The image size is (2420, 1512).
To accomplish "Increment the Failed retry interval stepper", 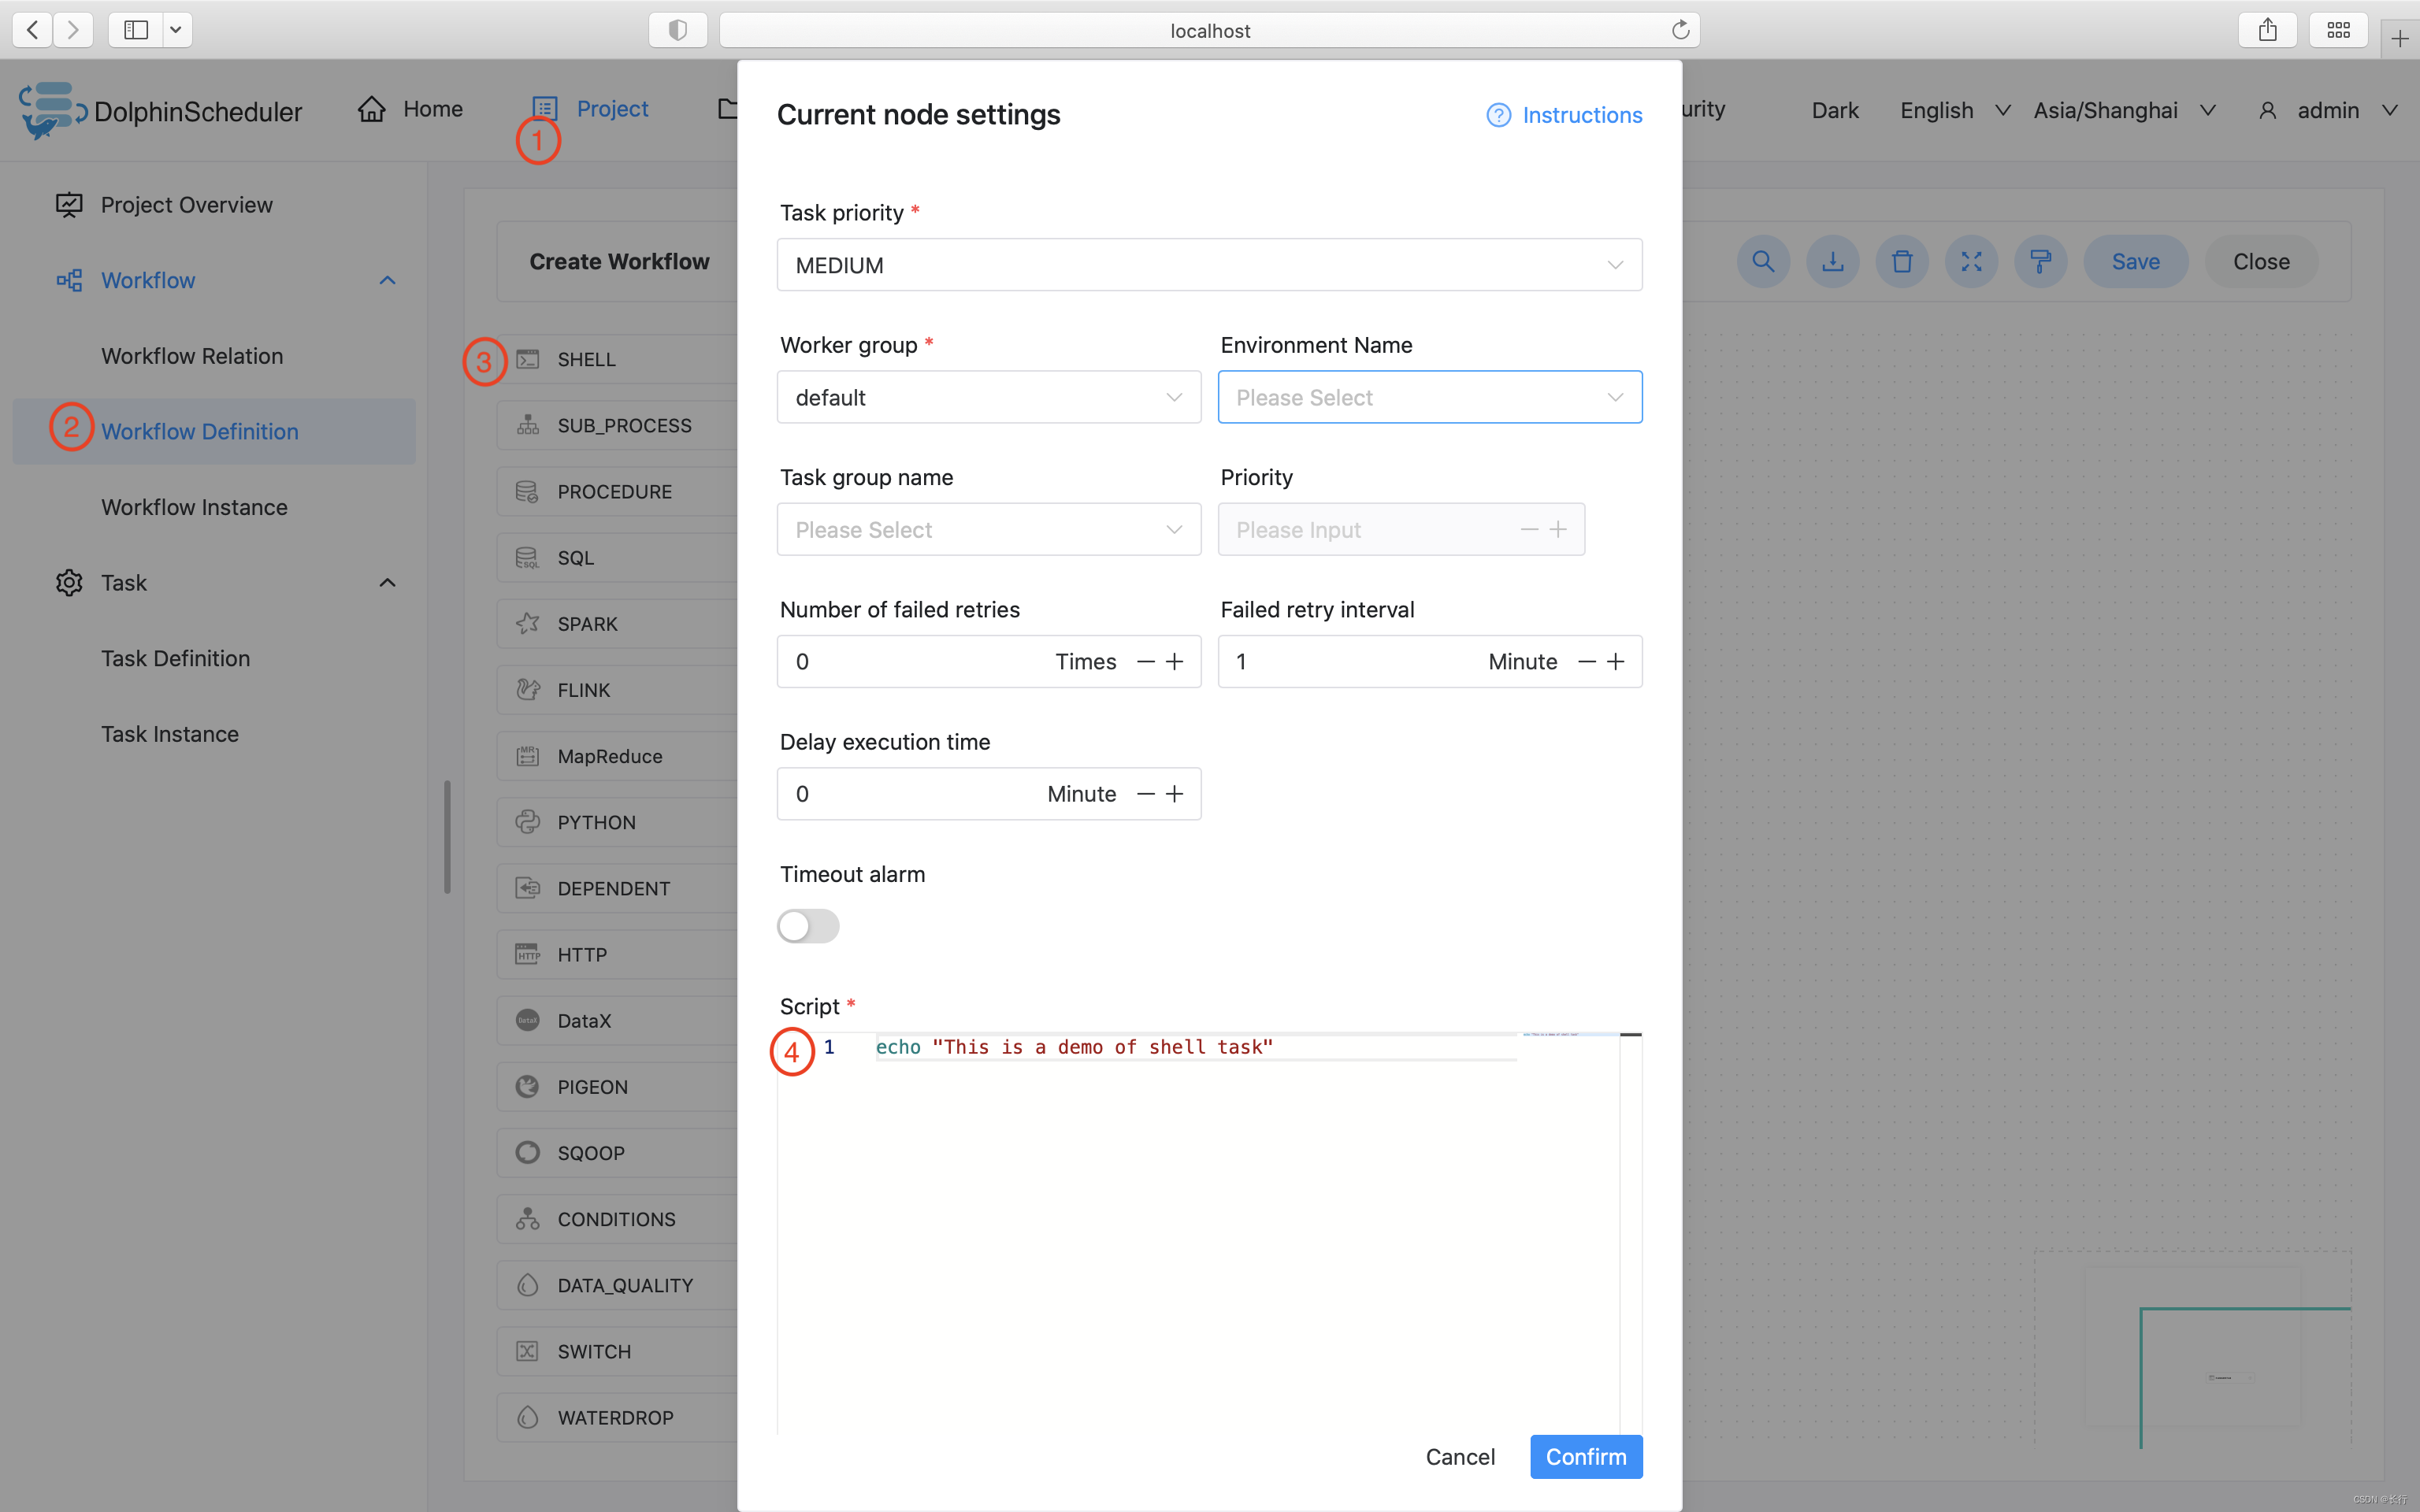I will click(1615, 660).
